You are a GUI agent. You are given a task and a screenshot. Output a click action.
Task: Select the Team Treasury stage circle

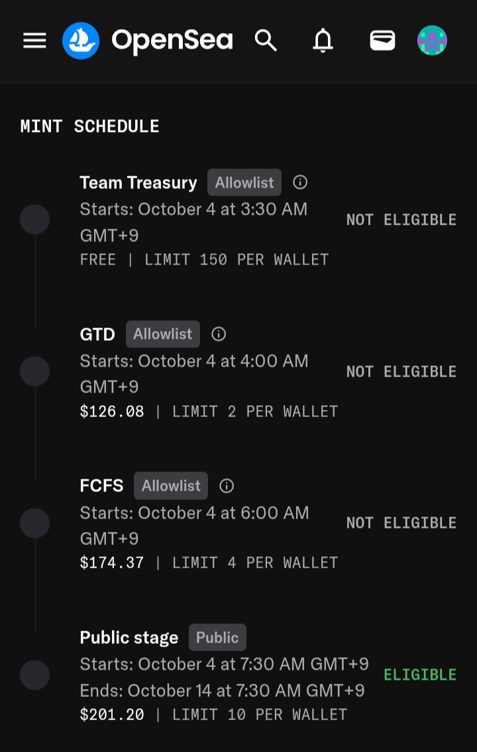[35, 219]
